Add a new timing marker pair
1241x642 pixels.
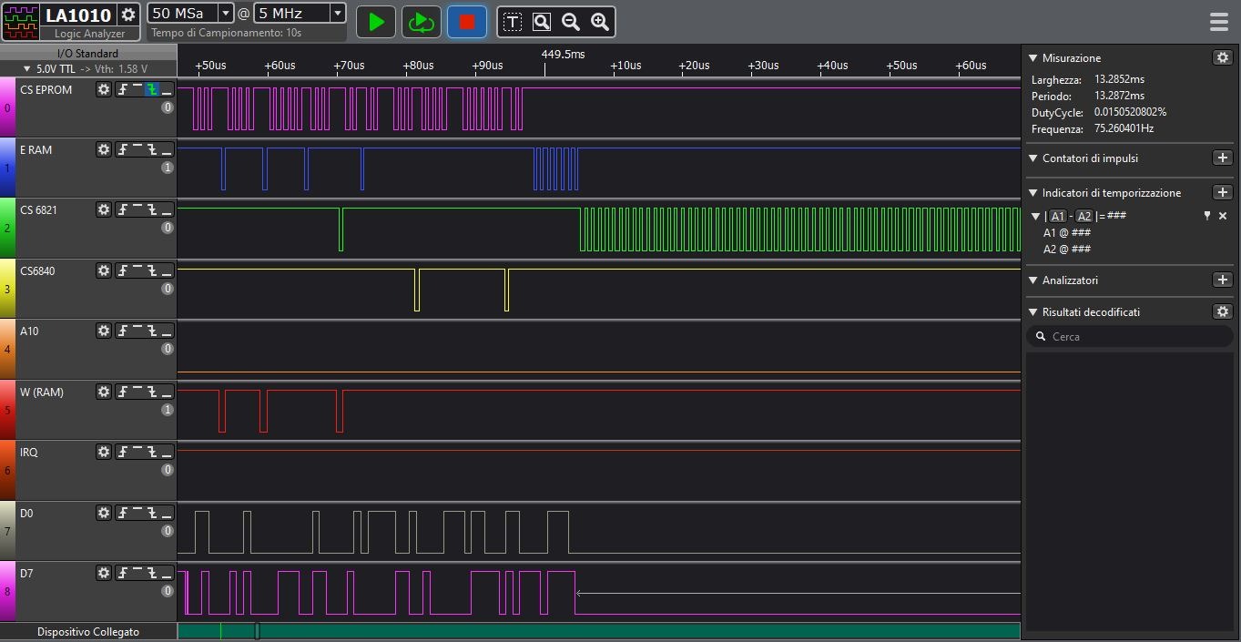click(1223, 192)
